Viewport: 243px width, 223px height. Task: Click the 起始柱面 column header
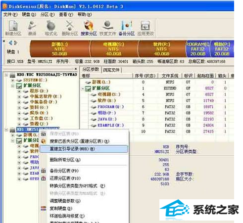[x=205, y=76]
